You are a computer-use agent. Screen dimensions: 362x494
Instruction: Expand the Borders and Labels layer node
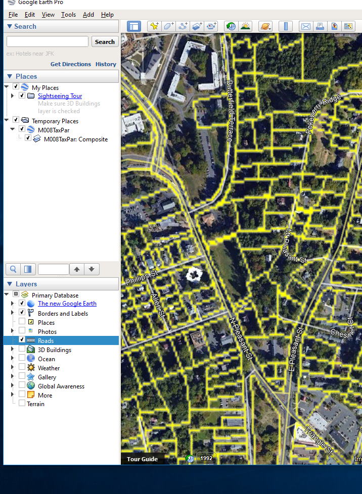coord(13,313)
